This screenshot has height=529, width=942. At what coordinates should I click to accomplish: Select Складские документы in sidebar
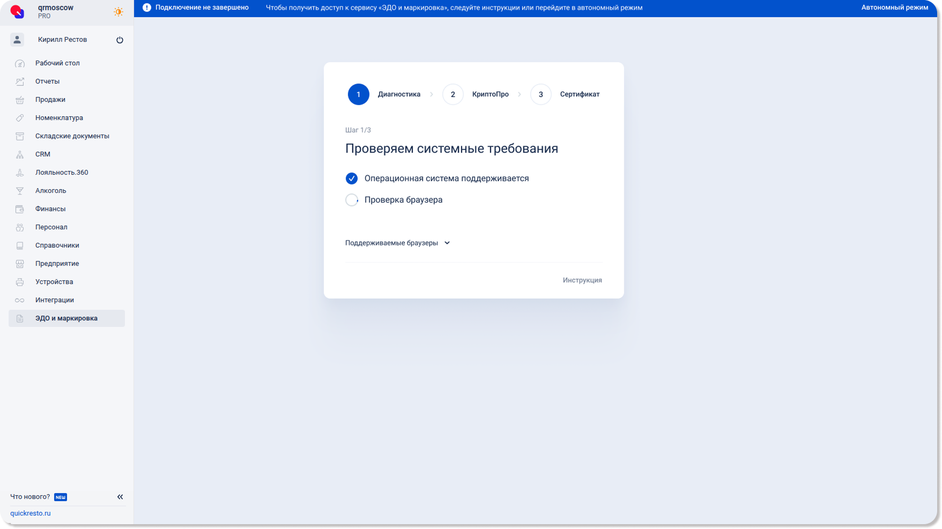click(x=72, y=136)
